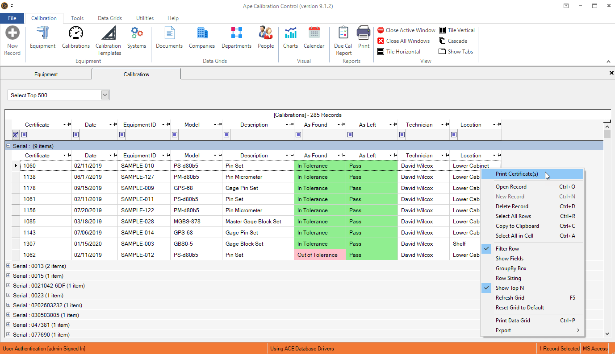Click the pin icon on Location column header
This screenshot has width=615, height=354.
[x=498, y=124]
